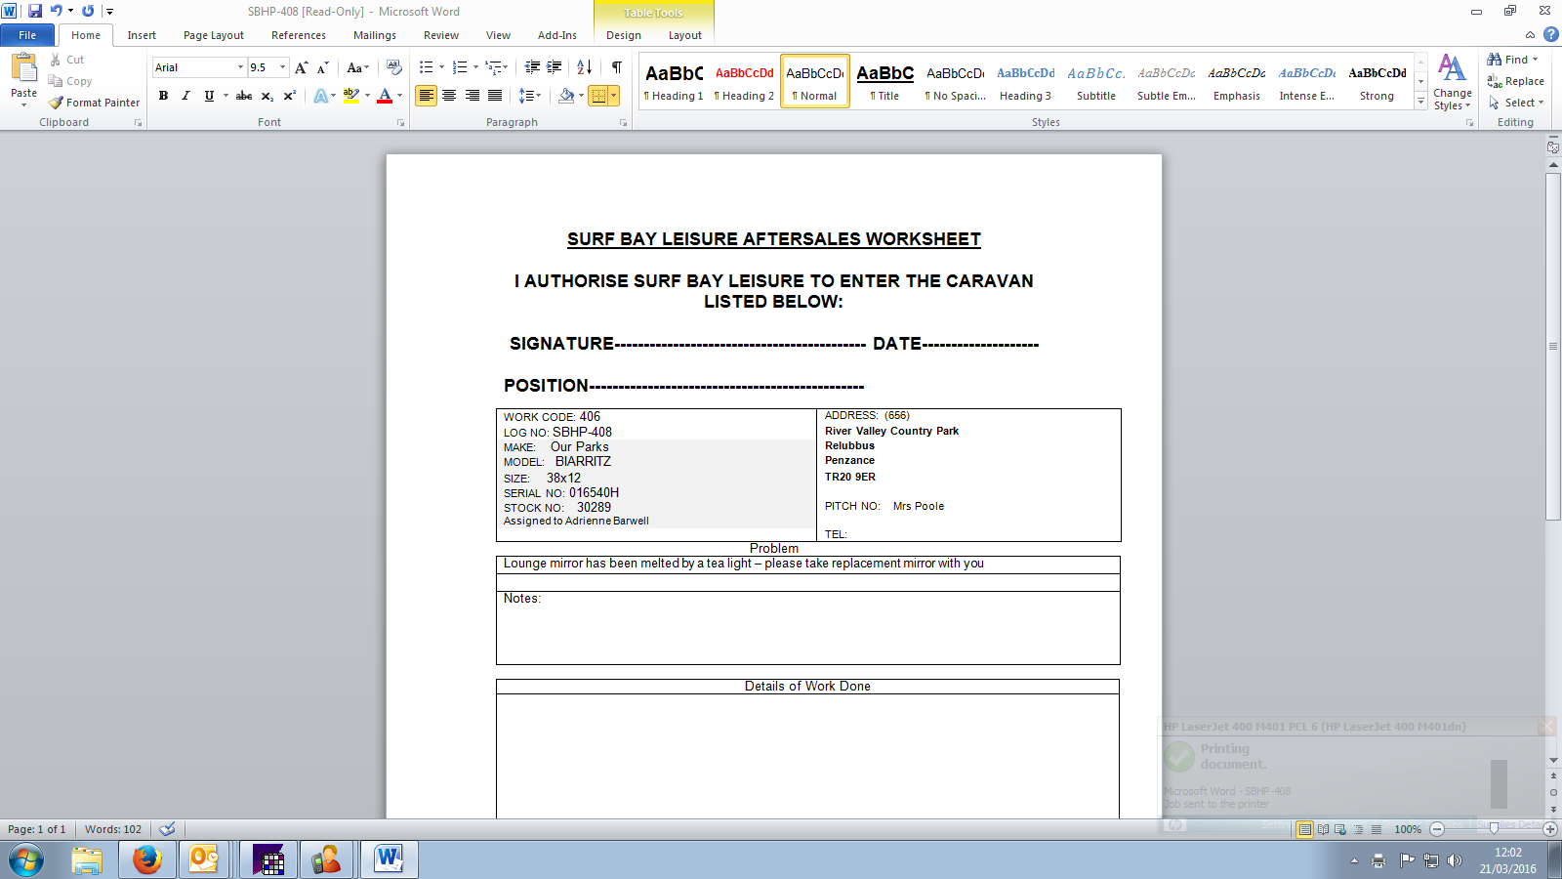1562x879 pixels.
Task: Apply text effects to selected text
Action: coord(321,96)
